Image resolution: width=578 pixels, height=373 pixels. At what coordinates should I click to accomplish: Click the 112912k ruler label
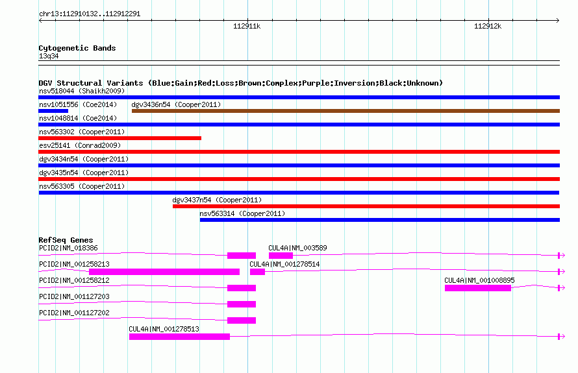pos(488,26)
